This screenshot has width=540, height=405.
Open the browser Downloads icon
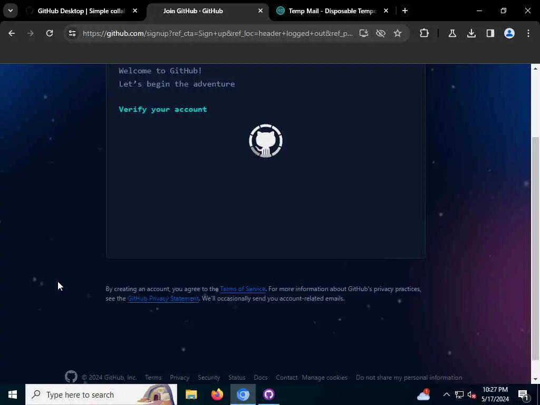tap(471, 33)
